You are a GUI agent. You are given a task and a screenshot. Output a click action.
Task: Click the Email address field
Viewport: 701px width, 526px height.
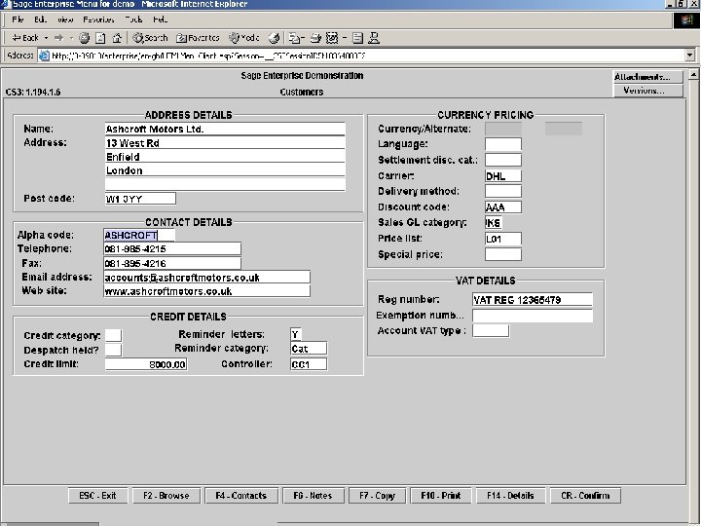206,278
